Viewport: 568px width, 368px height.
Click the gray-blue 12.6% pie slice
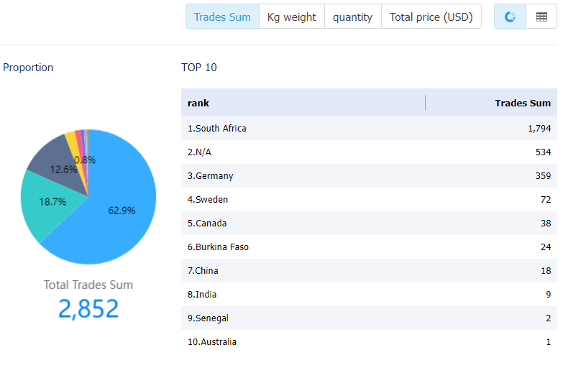click(55, 160)
